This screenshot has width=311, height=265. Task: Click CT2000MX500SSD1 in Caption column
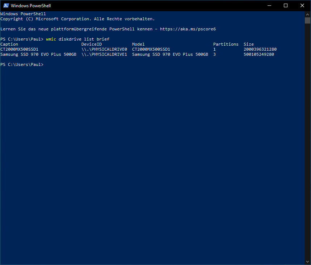[x=19, y=49]
